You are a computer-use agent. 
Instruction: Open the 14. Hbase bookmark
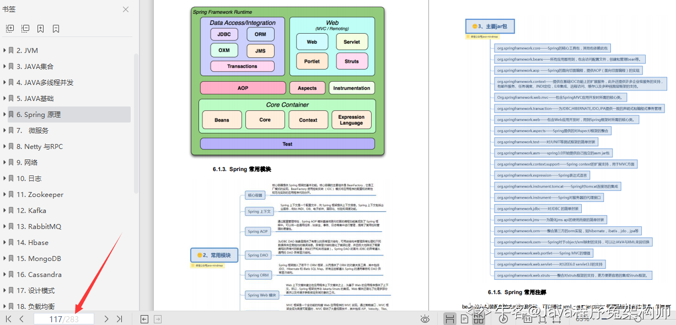[x=33, y=242]
